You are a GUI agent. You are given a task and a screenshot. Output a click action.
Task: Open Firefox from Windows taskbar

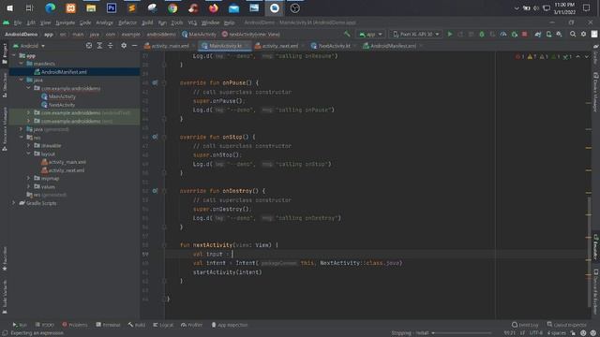click(x=214, y=8)
